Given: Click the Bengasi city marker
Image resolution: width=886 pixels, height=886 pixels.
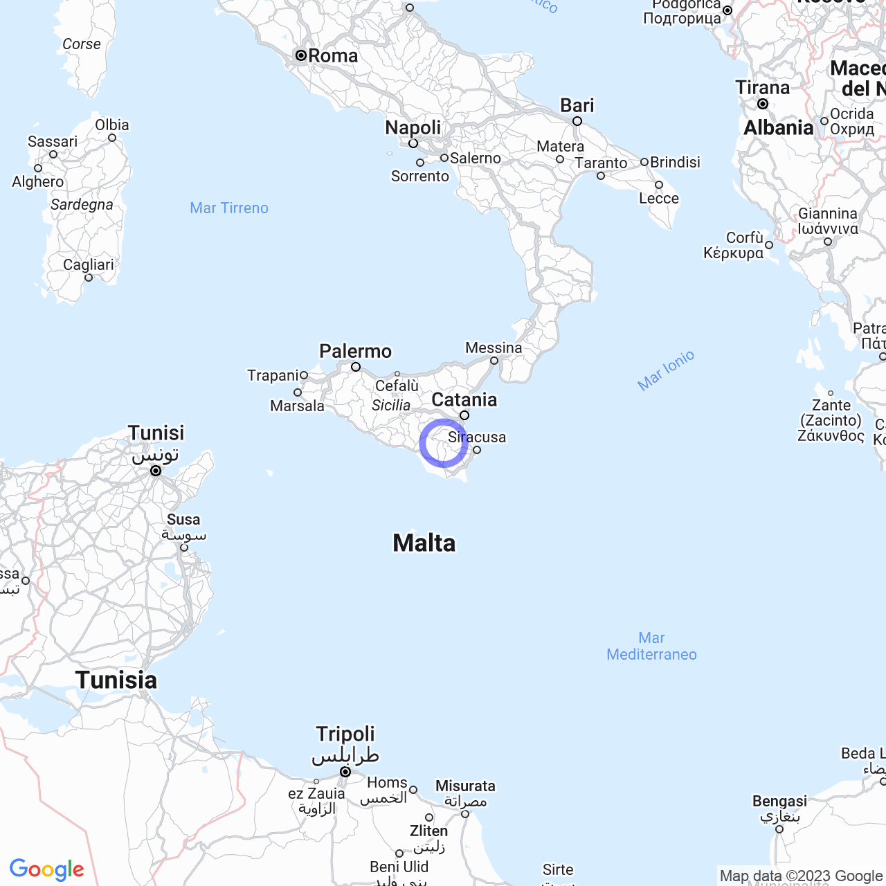Looking at the screenshot, I should tap(779, 829).
